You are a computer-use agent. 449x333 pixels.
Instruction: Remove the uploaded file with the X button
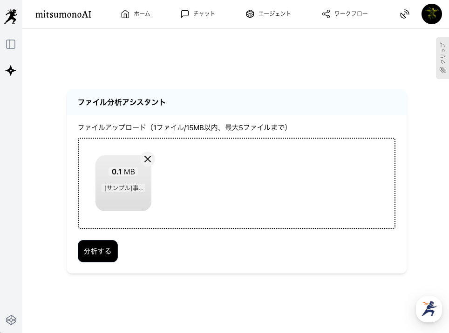148,159
